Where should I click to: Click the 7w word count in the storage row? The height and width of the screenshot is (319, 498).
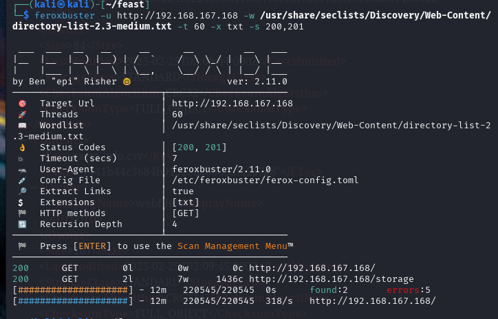[183, 279]
